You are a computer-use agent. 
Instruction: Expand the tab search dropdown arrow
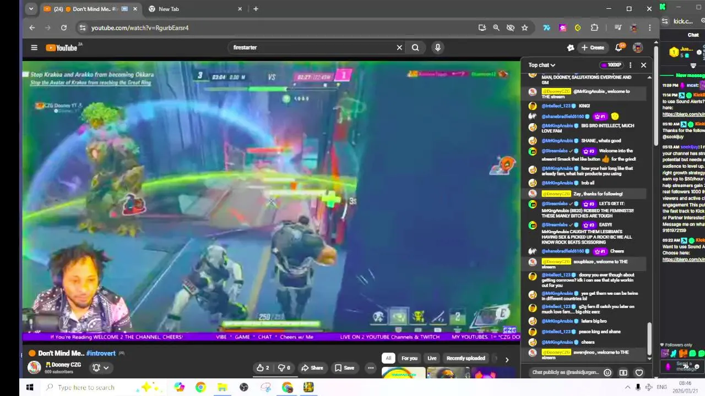pyautogui.click(x=31, y=9)
